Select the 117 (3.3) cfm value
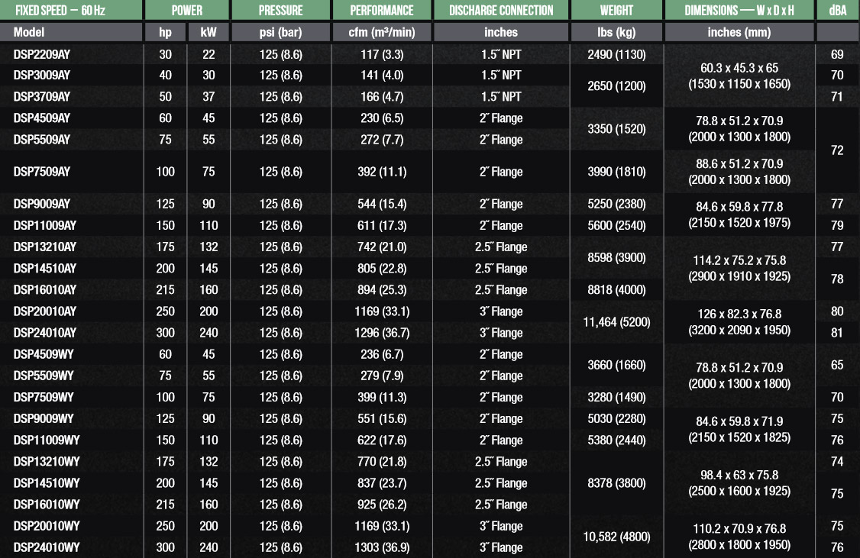Image resolution: width=860 pixels, height=558 pixels. tap(382, 54)
